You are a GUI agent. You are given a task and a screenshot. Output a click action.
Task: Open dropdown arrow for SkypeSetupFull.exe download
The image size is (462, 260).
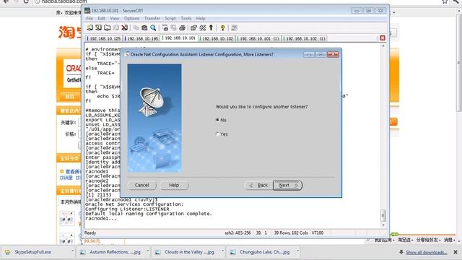72,251
